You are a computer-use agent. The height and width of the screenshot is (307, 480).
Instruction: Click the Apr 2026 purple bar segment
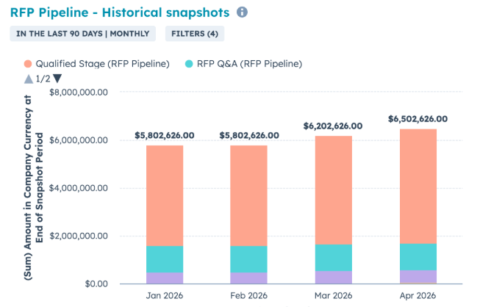418,276
